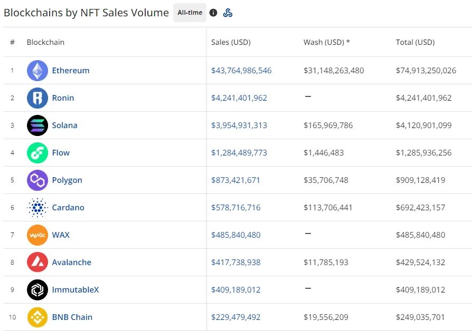Select BNB Chain wash value $19,556,209
Screen dimensions: 472x331
[x=326, y=317]
